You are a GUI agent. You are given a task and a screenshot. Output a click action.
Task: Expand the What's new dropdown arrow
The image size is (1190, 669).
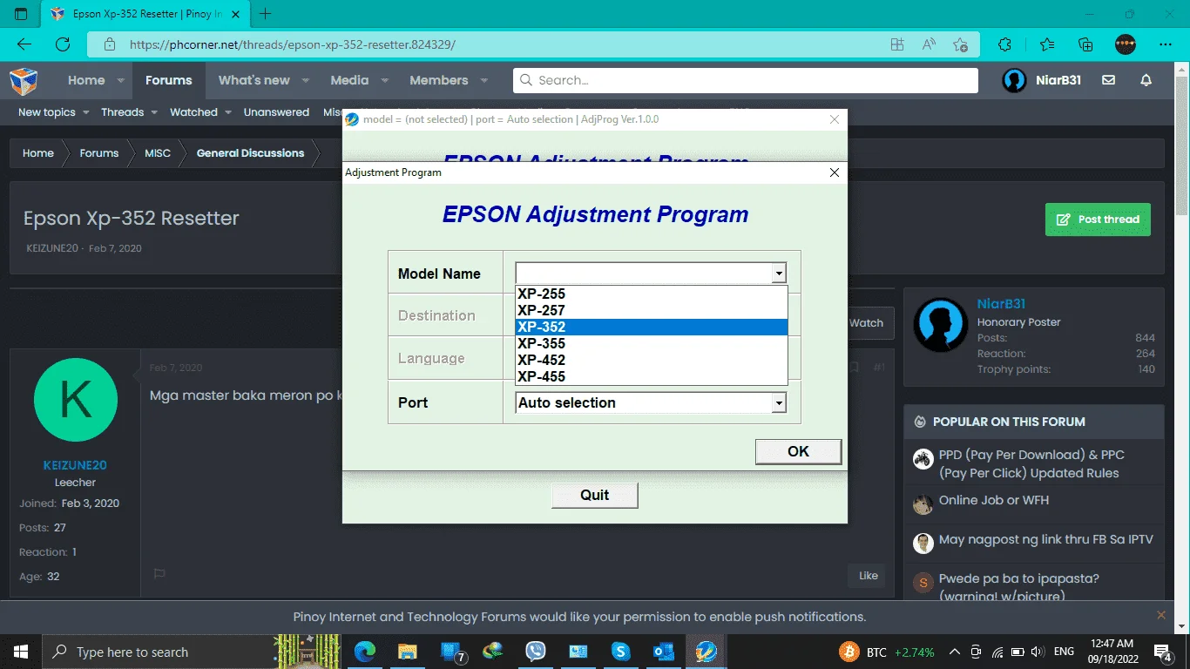tap(305, 80)
